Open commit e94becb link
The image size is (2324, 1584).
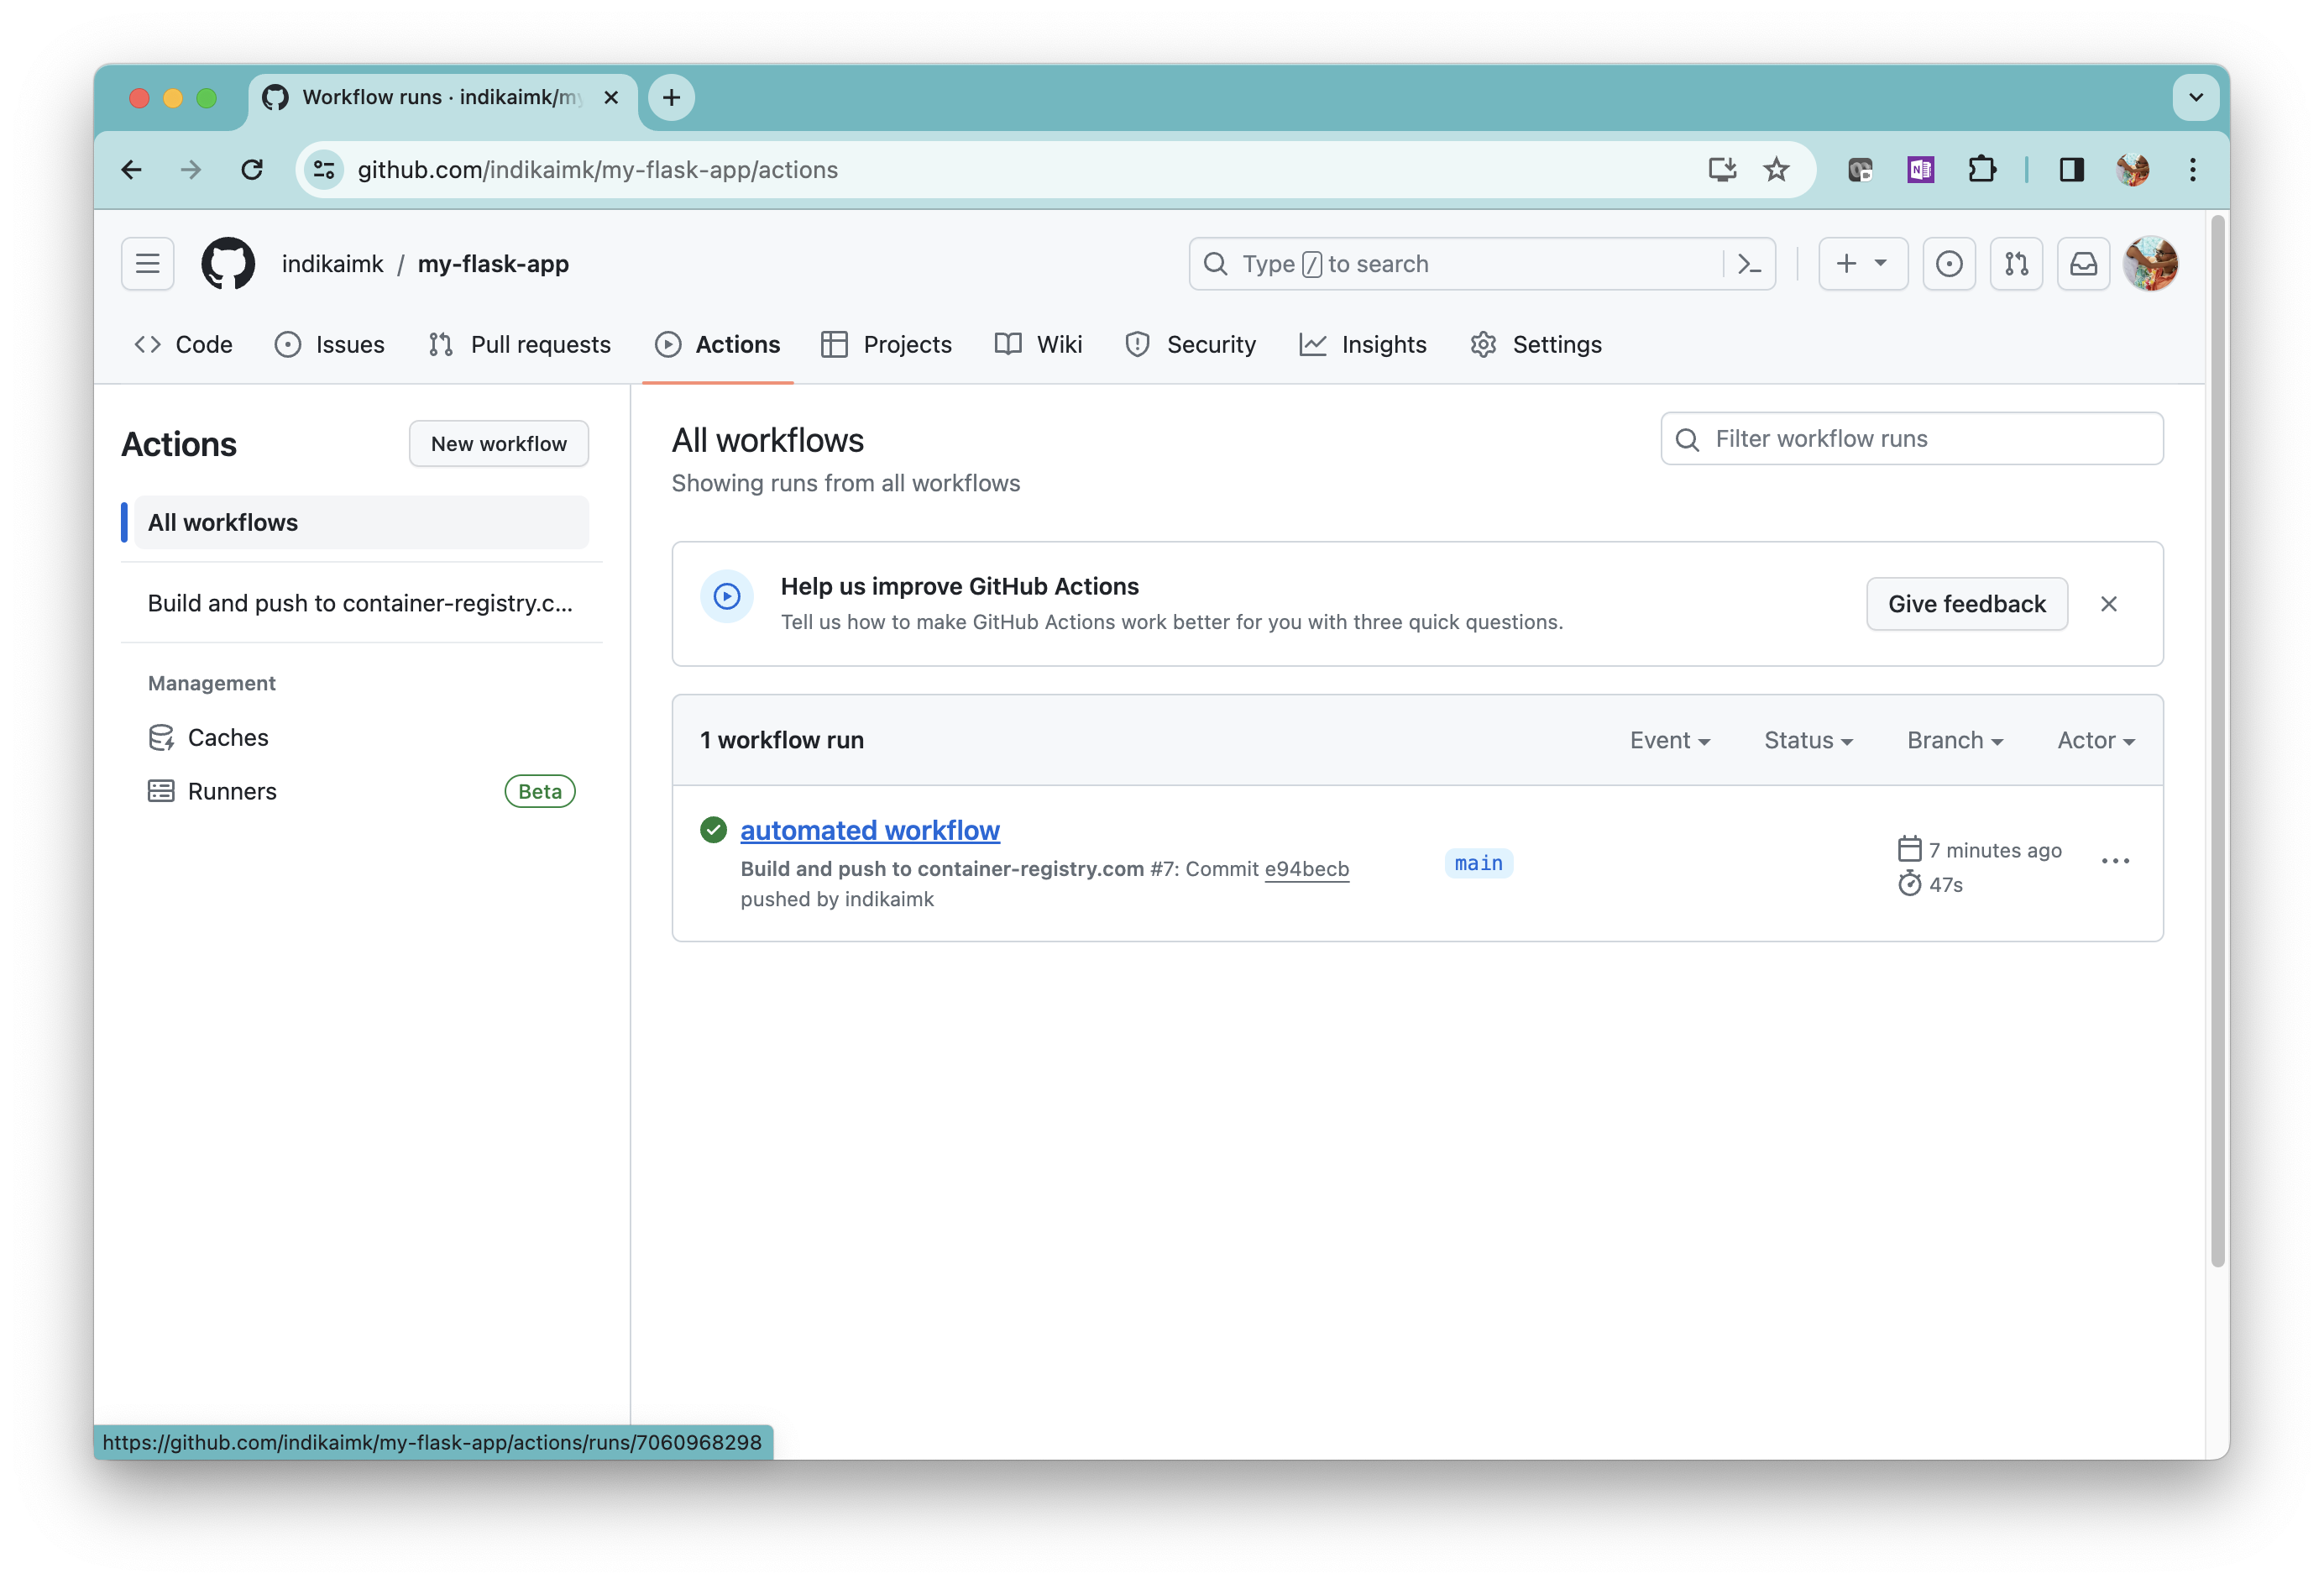[1306, 868]
